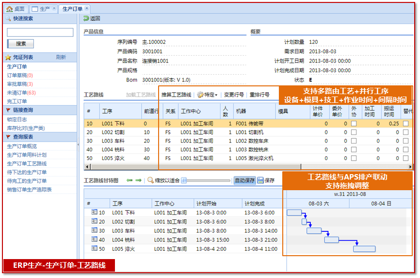Toggle 替代 checkbox for row 10
The width and height of the screenshot is (420, 278).
406,123
